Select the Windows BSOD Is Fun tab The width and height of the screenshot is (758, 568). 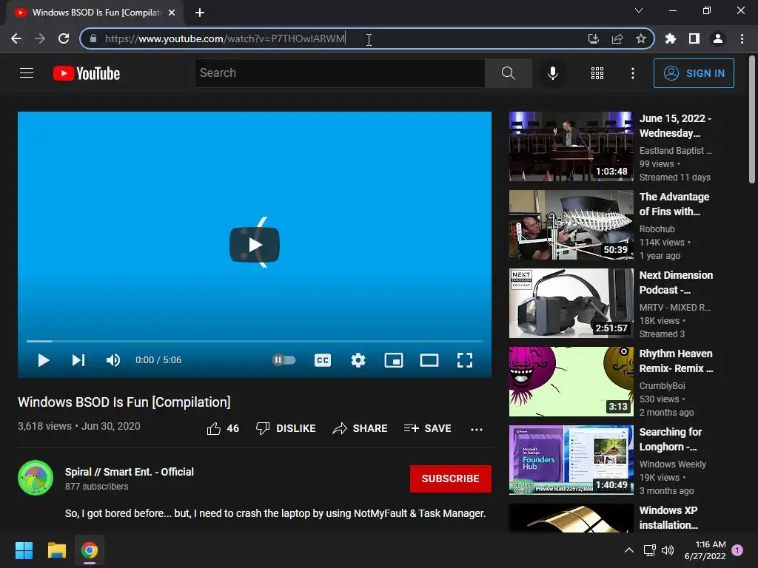pos(95,13)
